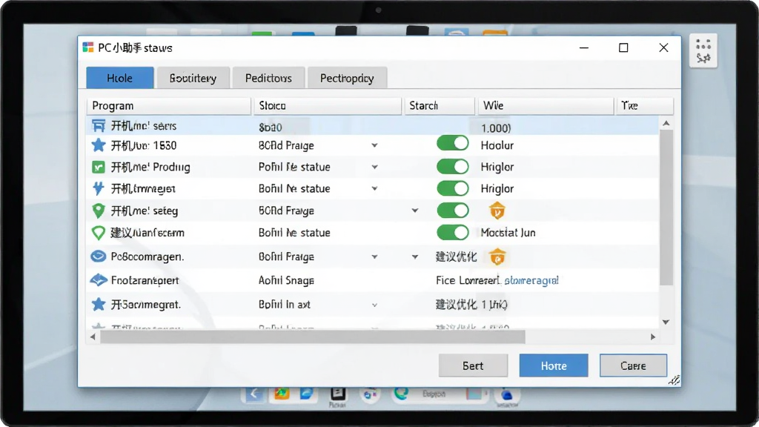Click the Caere button
Viewport: 759px width, 427px height.
[x=633, y=365]
